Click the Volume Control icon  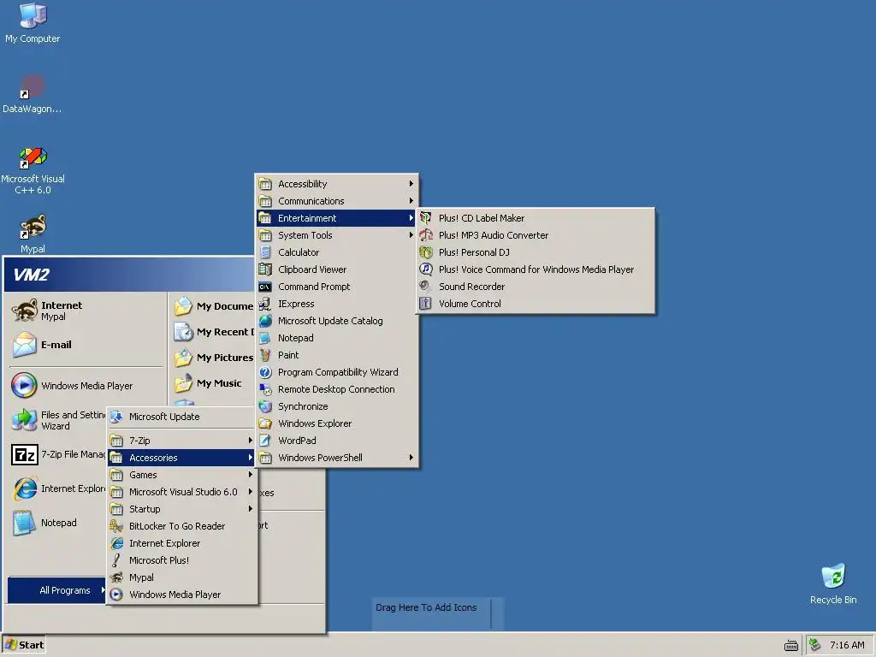click(426, 304)
